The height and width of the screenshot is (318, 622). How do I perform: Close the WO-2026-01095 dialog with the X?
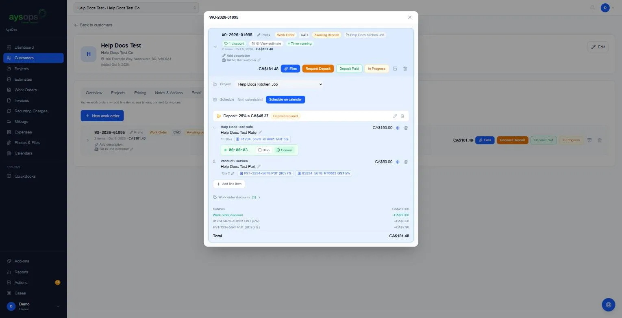[410, 17]
